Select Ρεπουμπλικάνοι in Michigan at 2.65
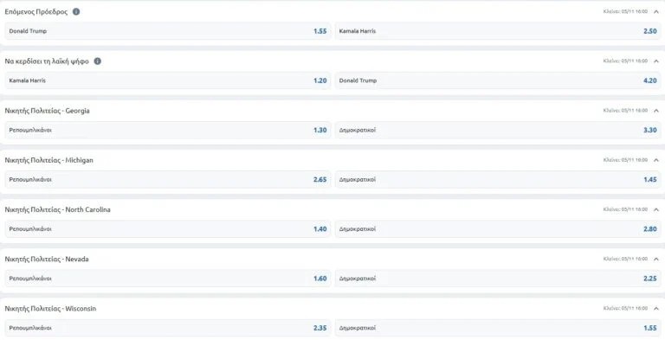 [x=167, y=179]
